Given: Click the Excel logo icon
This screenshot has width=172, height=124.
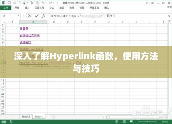Looking at the screenshot, I should [x=3, y=3].
